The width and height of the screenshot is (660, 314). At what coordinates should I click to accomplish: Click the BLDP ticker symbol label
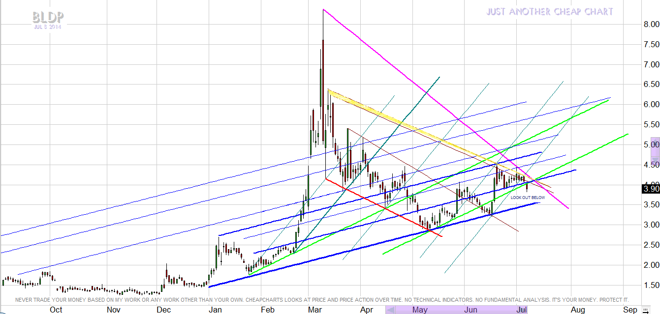tap(48, 18)
